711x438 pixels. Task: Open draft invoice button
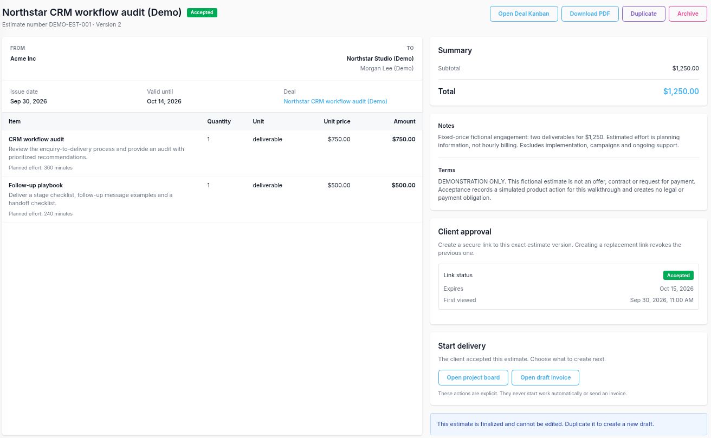point(545,377)
